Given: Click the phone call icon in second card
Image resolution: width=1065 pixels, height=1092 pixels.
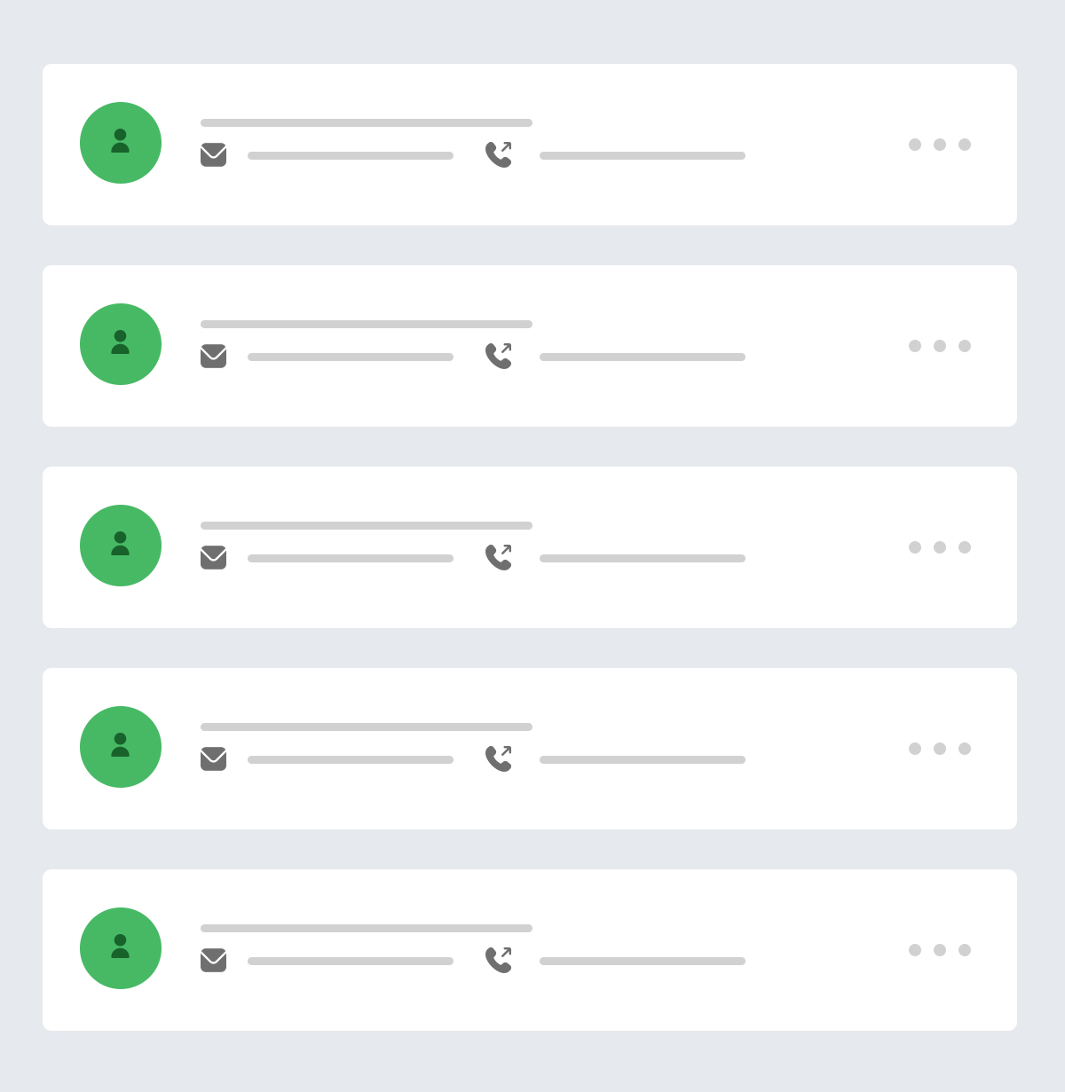Looking at the screenshot, I should 498,356.
